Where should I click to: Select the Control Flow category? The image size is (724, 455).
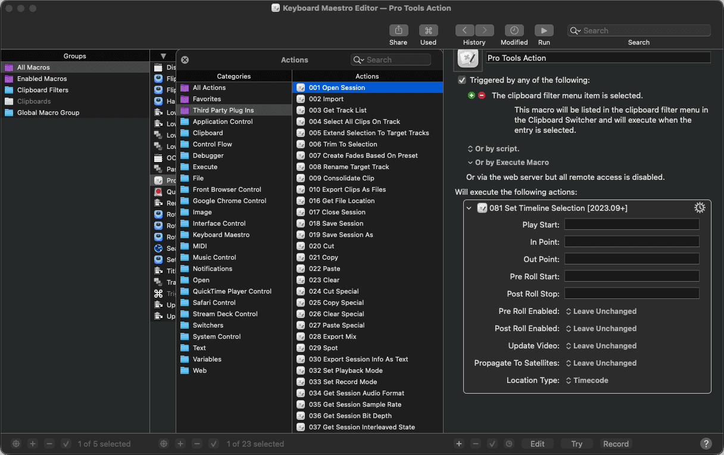click(234, 144)
